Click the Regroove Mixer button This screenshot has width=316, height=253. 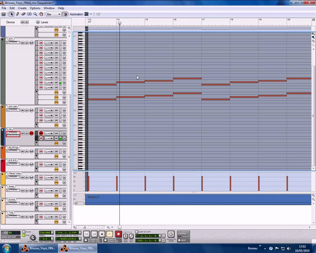click(x=171, y=234)
